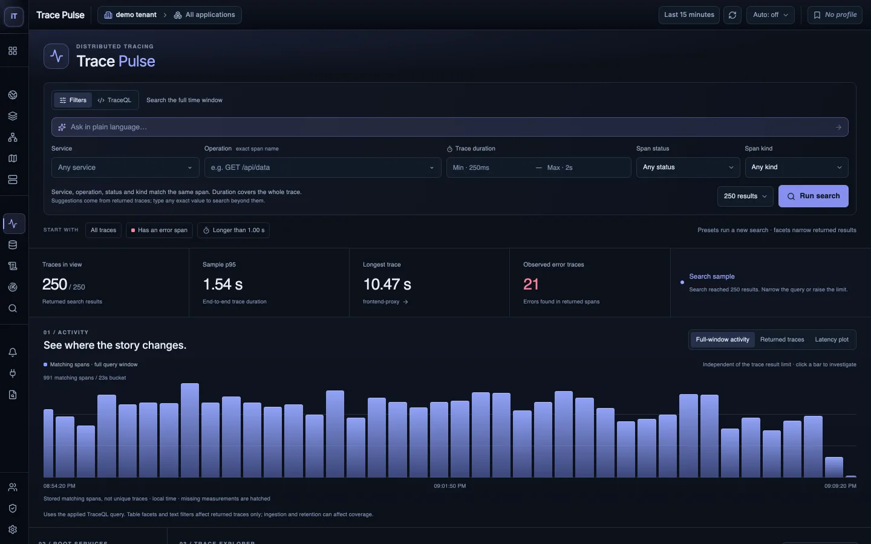Click the scroll logs icon in the sidebar
This screenshot has width=871, height=544.
[13, 266]
